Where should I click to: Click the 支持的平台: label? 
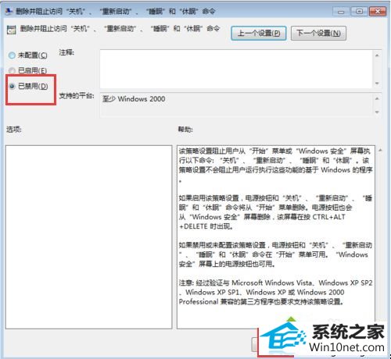[77, 96]
